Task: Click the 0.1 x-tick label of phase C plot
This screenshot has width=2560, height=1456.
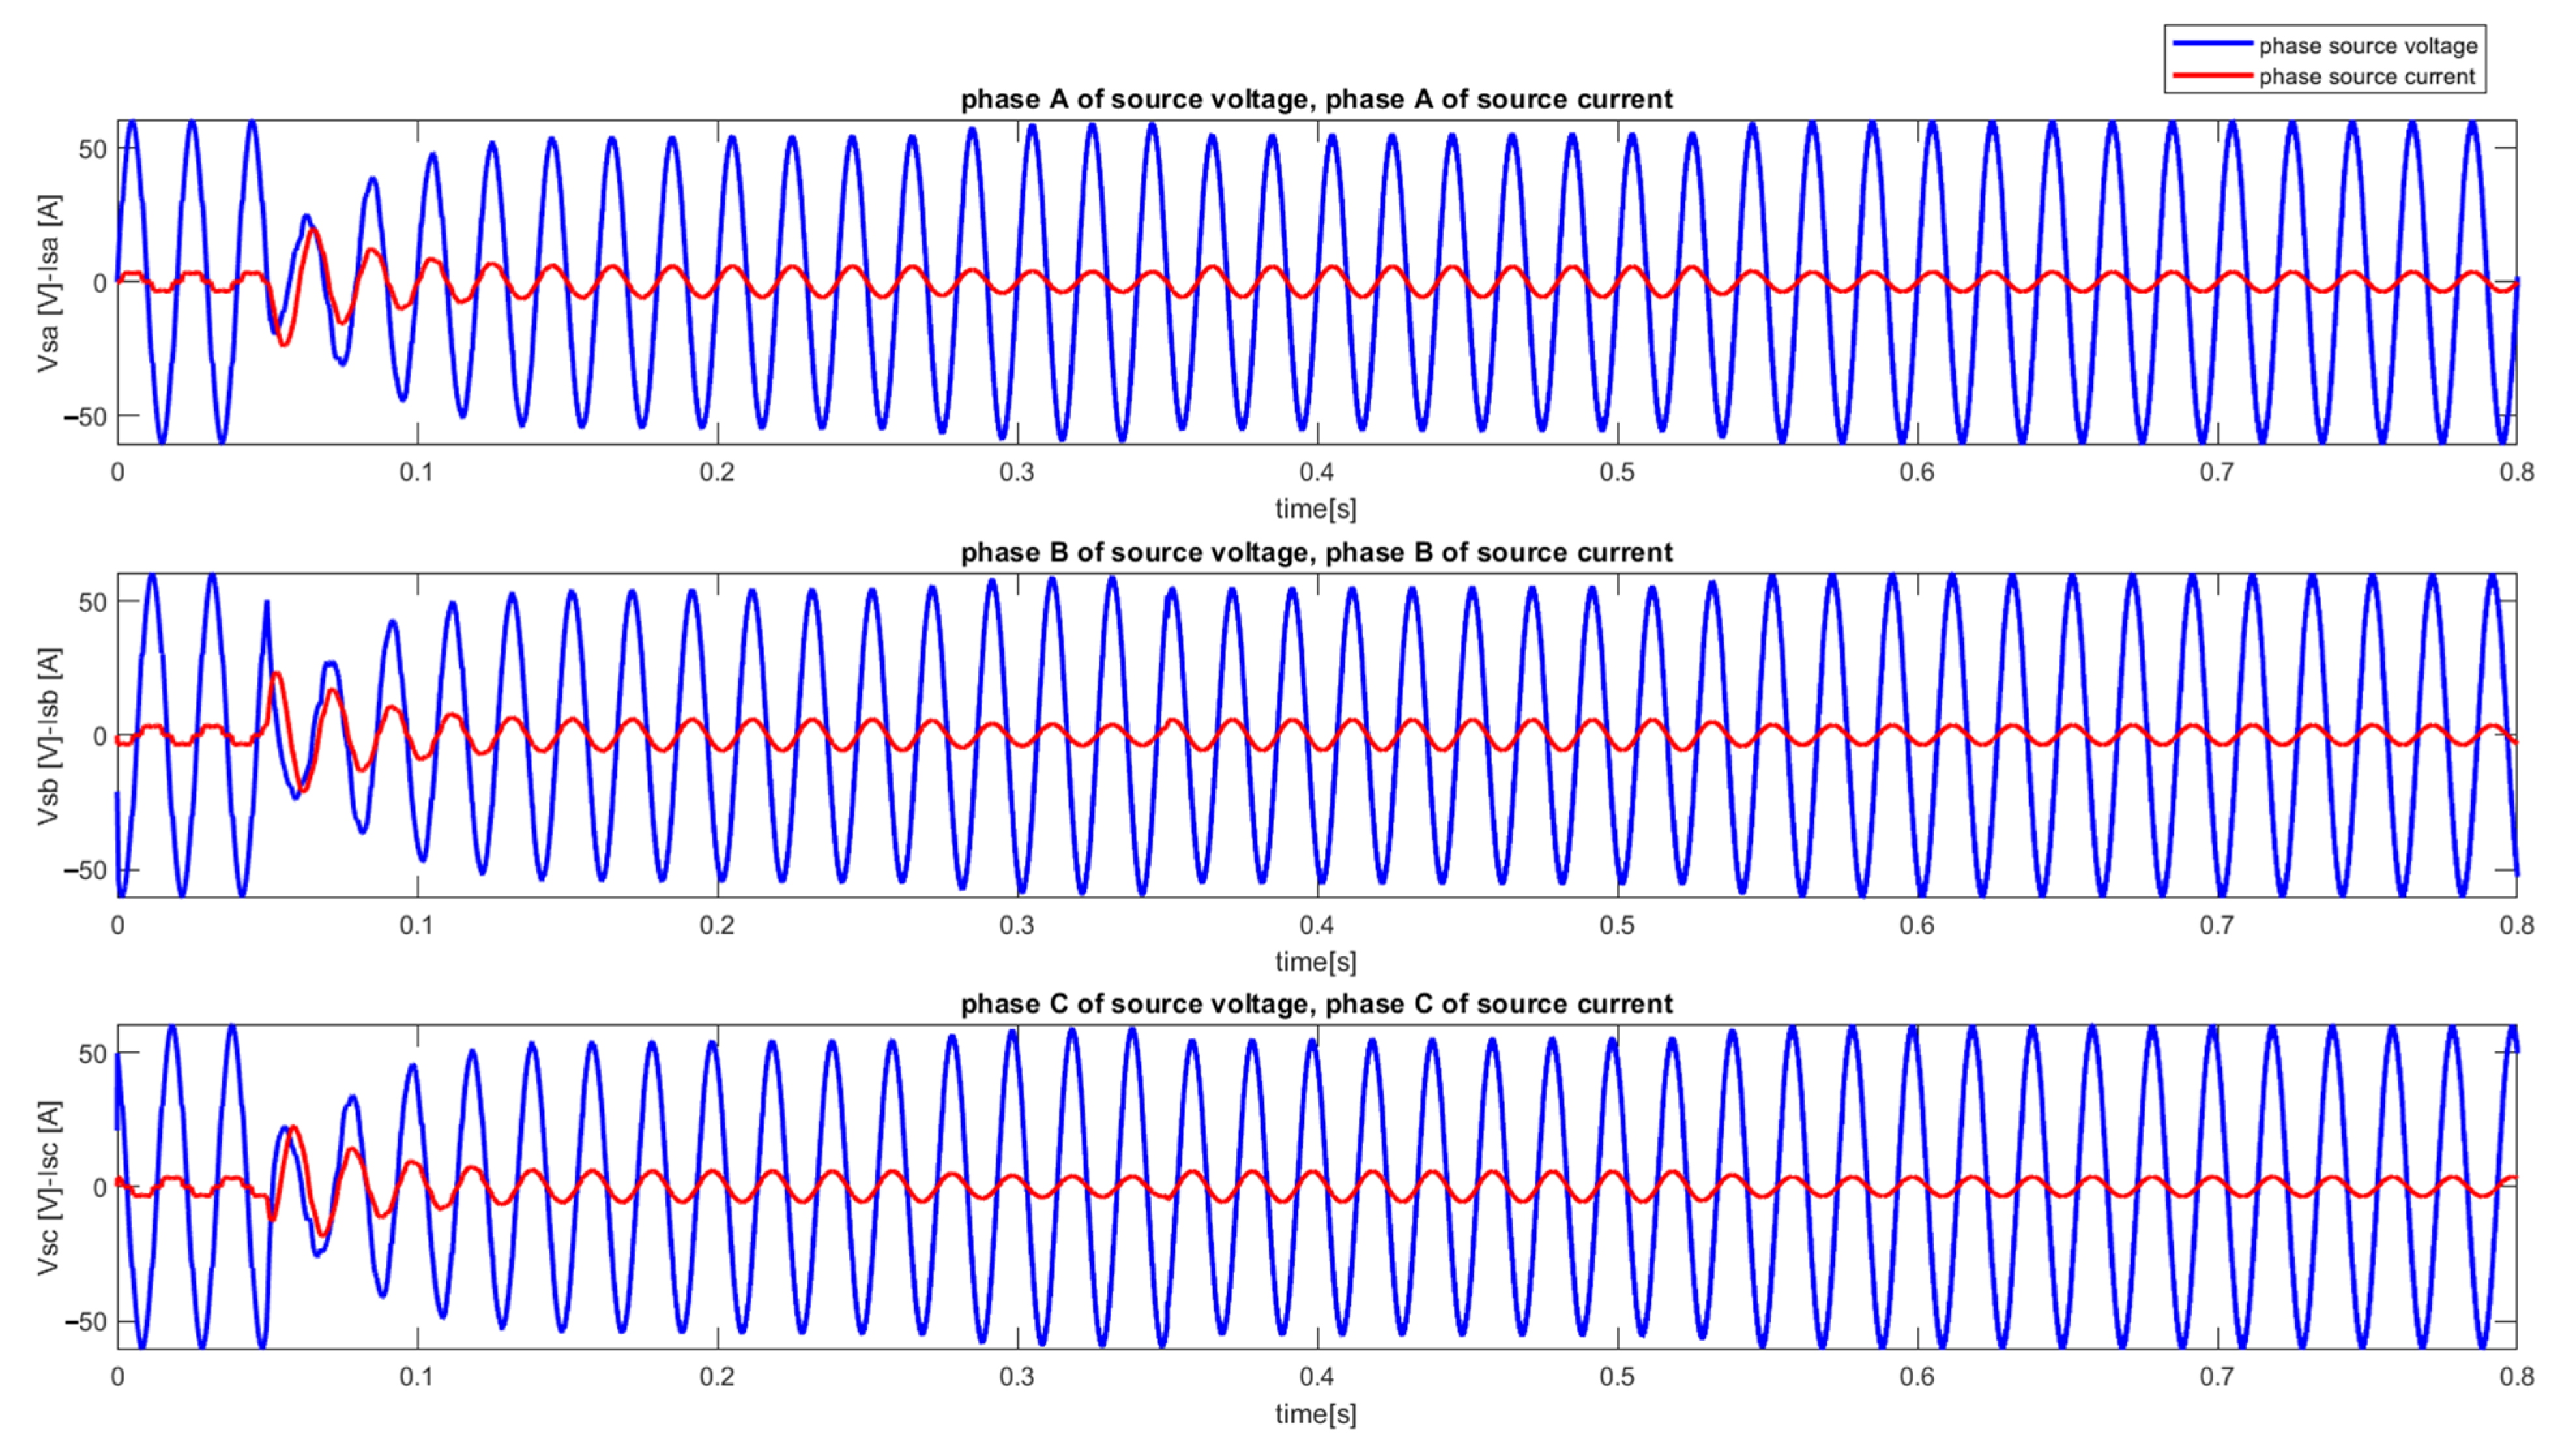Action: pyautogui.click(x=416, y=1377)
